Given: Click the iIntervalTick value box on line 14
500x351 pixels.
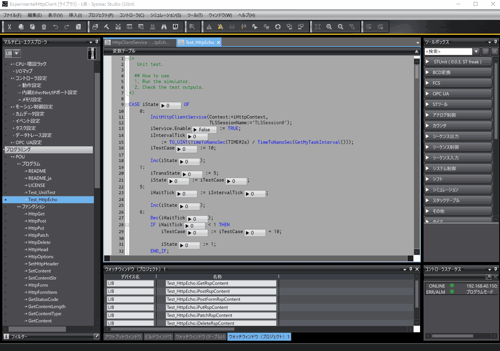Looking at the screenshot, I should (x=197, y=136).
